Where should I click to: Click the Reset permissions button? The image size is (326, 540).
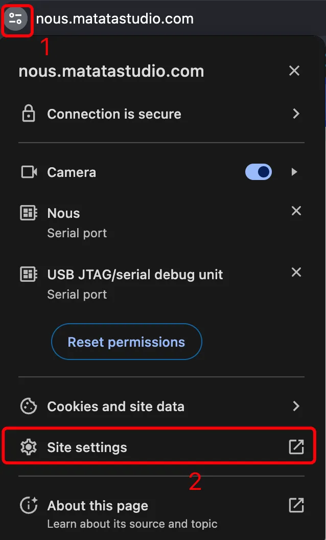click(127, 342)
